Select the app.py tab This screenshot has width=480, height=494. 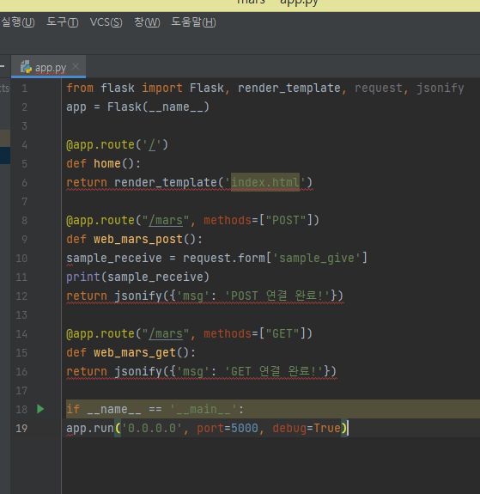48,67
